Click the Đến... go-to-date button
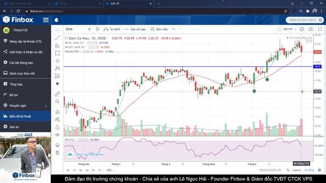Image resolution: width=326 pixels, height=183 pixels. coord(111,170)
